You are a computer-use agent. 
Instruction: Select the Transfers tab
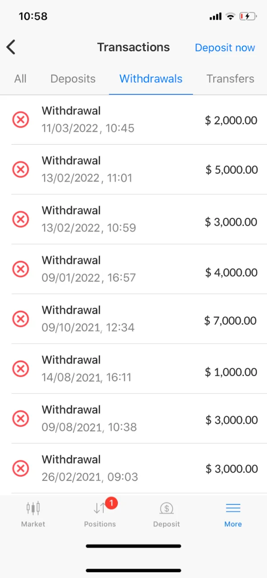click(230, 79)
